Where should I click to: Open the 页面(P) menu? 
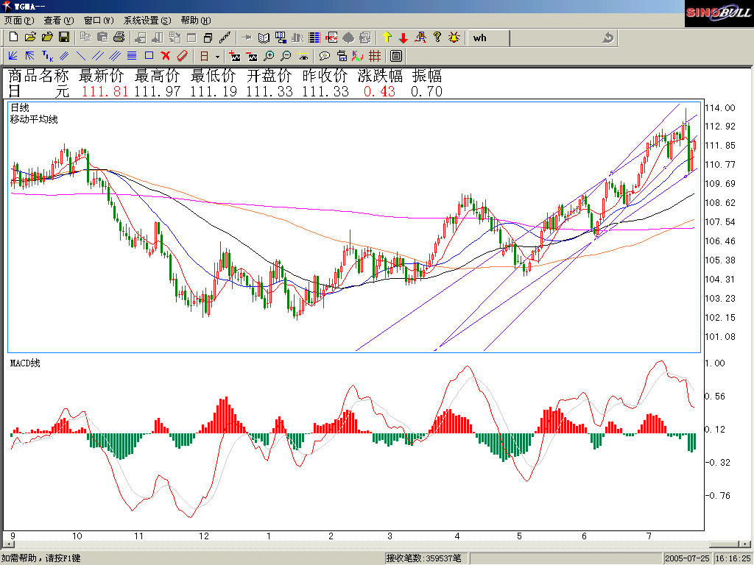pos(19,20)
